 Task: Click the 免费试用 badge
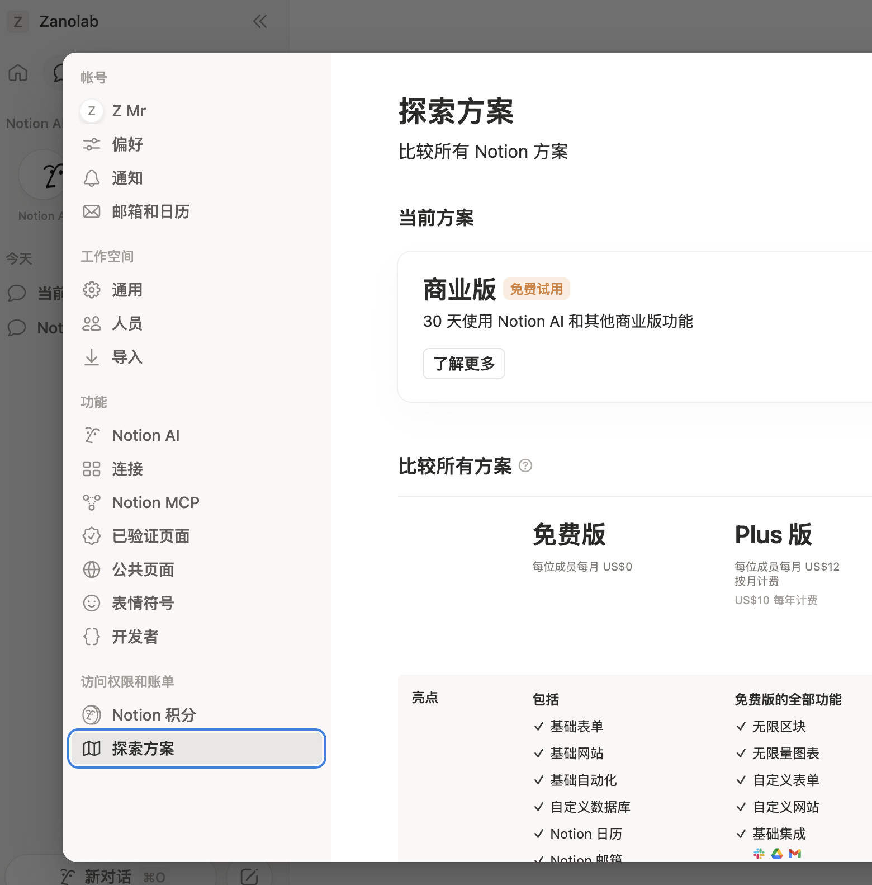[537, 289]
